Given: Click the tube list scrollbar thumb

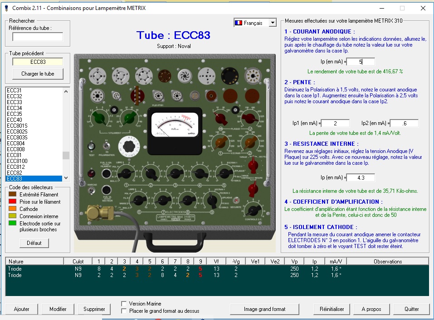Looking at the screenshot, I should [x=66, y=155].
